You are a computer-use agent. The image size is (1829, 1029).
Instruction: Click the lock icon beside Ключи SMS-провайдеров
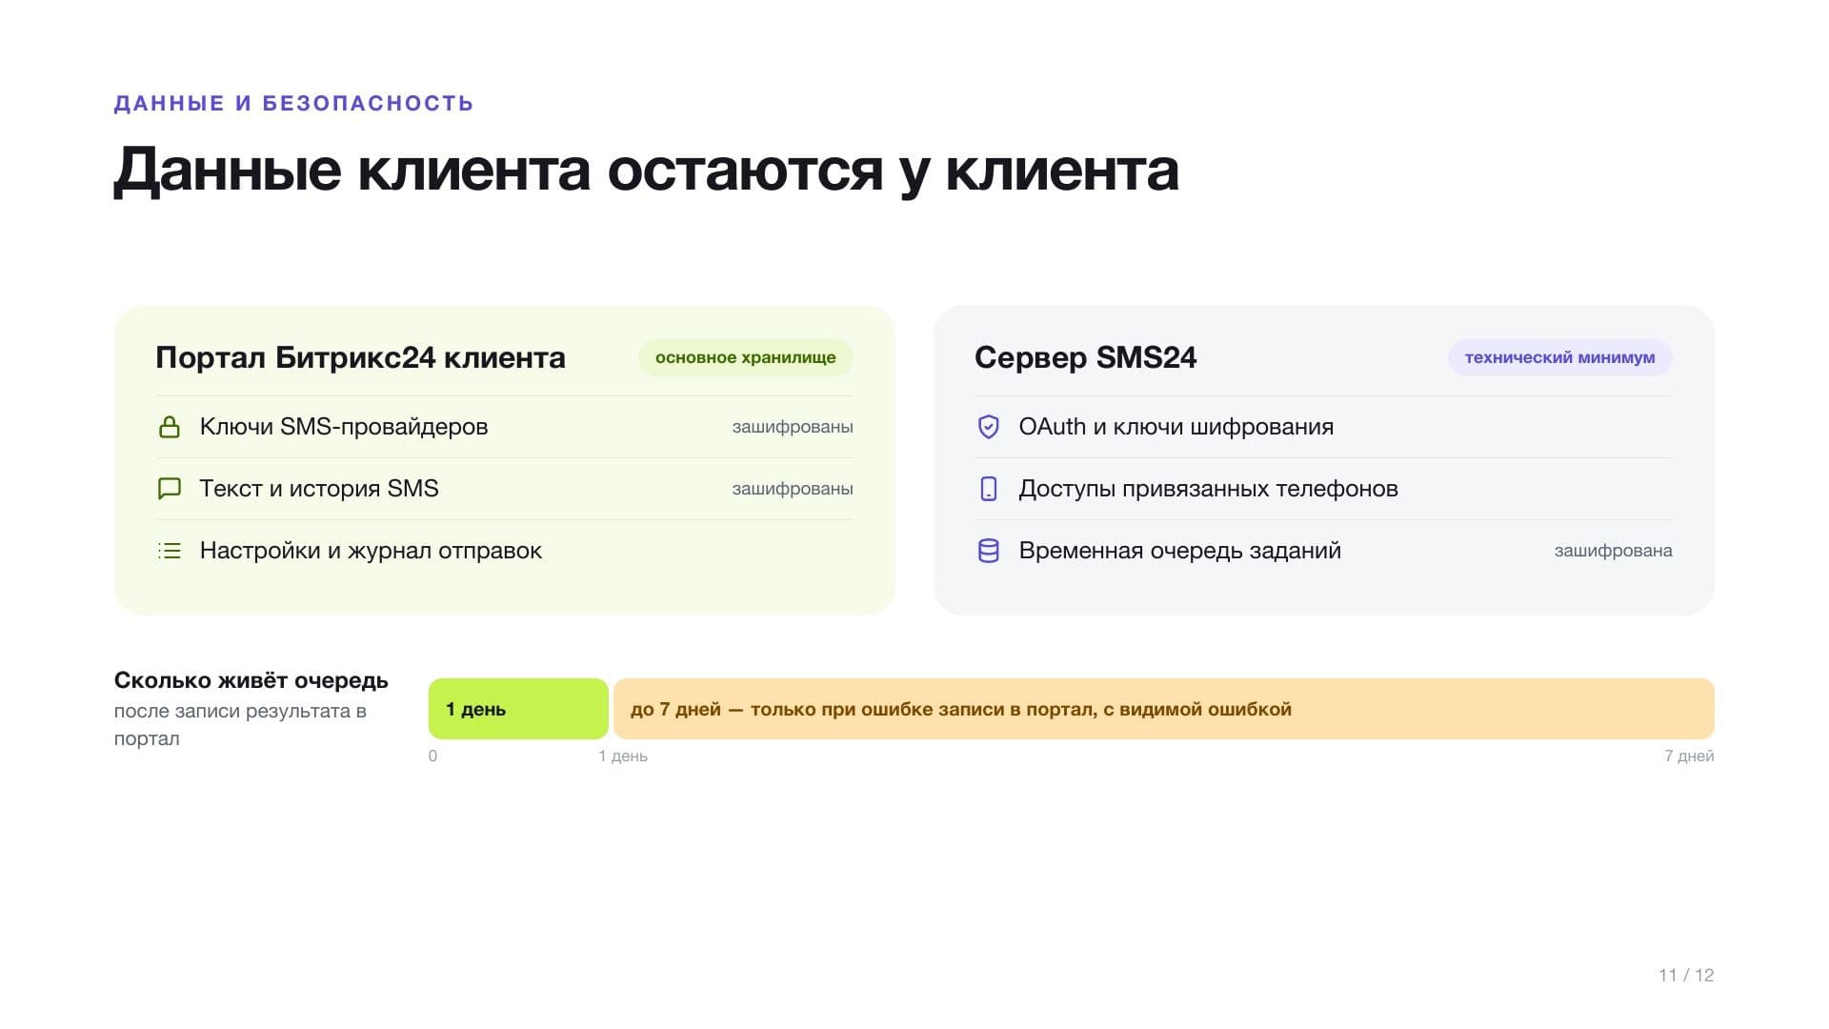click(x=170, y=427)
